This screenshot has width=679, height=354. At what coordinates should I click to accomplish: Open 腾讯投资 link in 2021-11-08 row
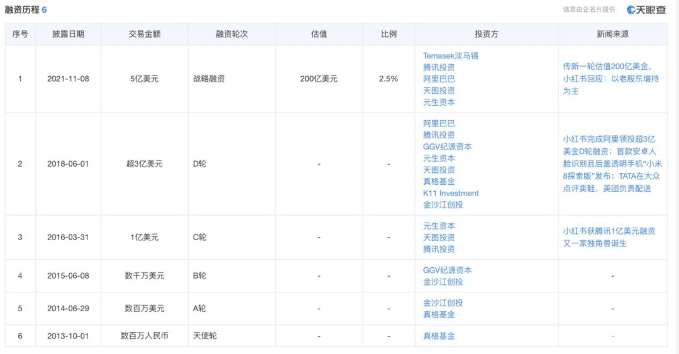[x=439, y=68]
